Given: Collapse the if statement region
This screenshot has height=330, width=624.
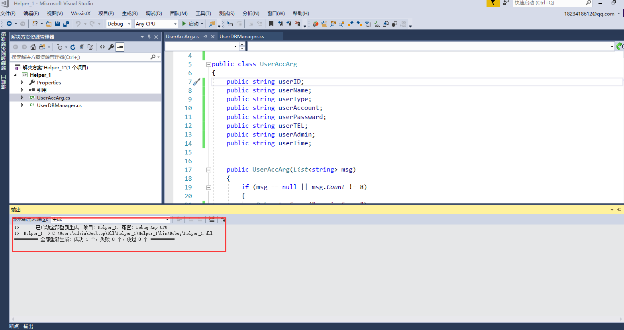Looking at the screenshot, I should (x=208, y=187).
